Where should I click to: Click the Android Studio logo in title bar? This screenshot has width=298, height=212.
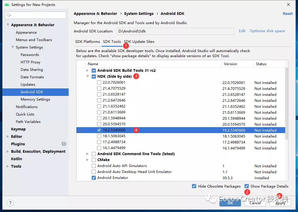pyautogui.click(x=7, y=4)
